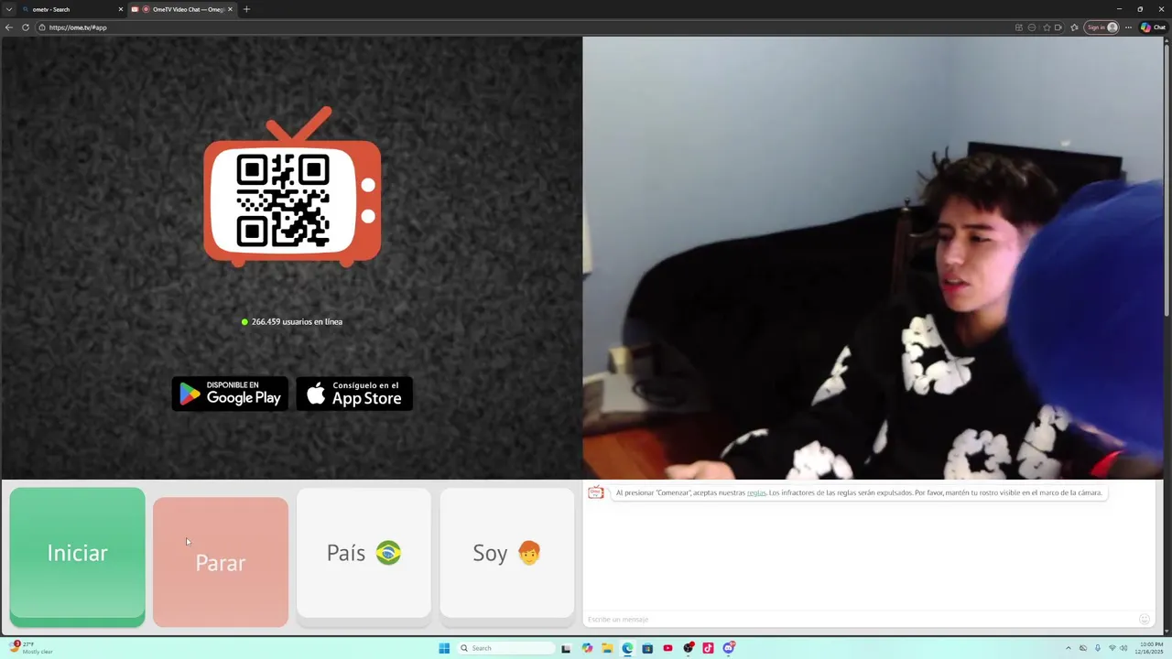Click the OmeTV icon beside rules message
The image size is (1172, 659).
[596, 492]
